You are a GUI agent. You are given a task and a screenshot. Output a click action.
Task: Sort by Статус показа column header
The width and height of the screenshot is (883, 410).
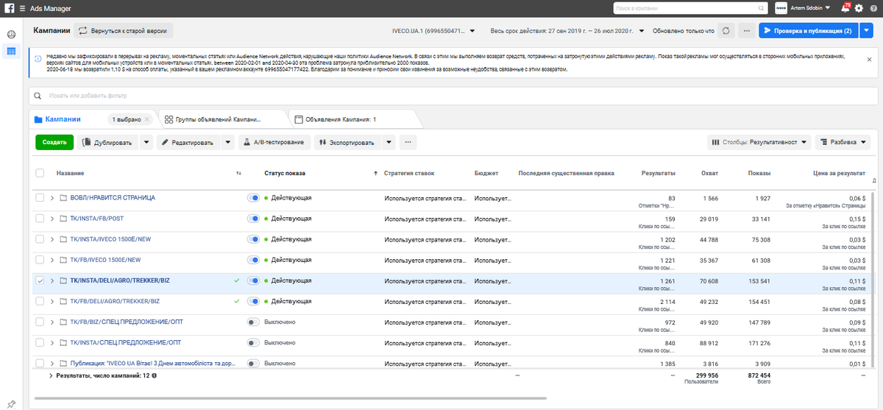point(285,173)
